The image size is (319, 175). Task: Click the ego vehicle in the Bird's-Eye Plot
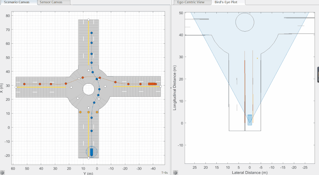(x=250, y=120)
